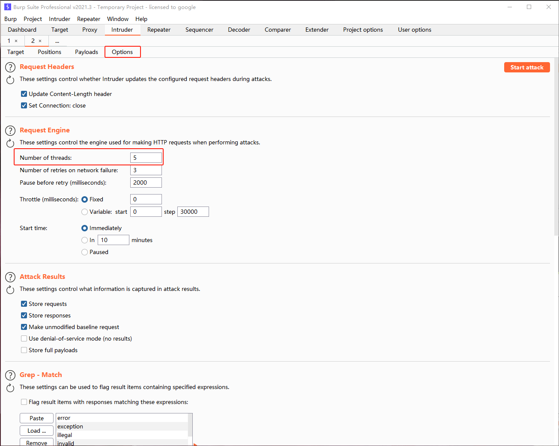Restore defaults for Request Engine section
Viewport: 559px width, 446px height.
pos(10,143)
